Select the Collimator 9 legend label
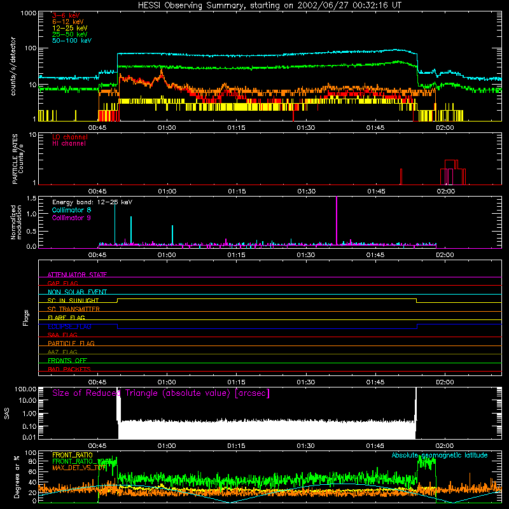This screenshot has height=509, width=509. pyautogui.click(x=71, y=218)
